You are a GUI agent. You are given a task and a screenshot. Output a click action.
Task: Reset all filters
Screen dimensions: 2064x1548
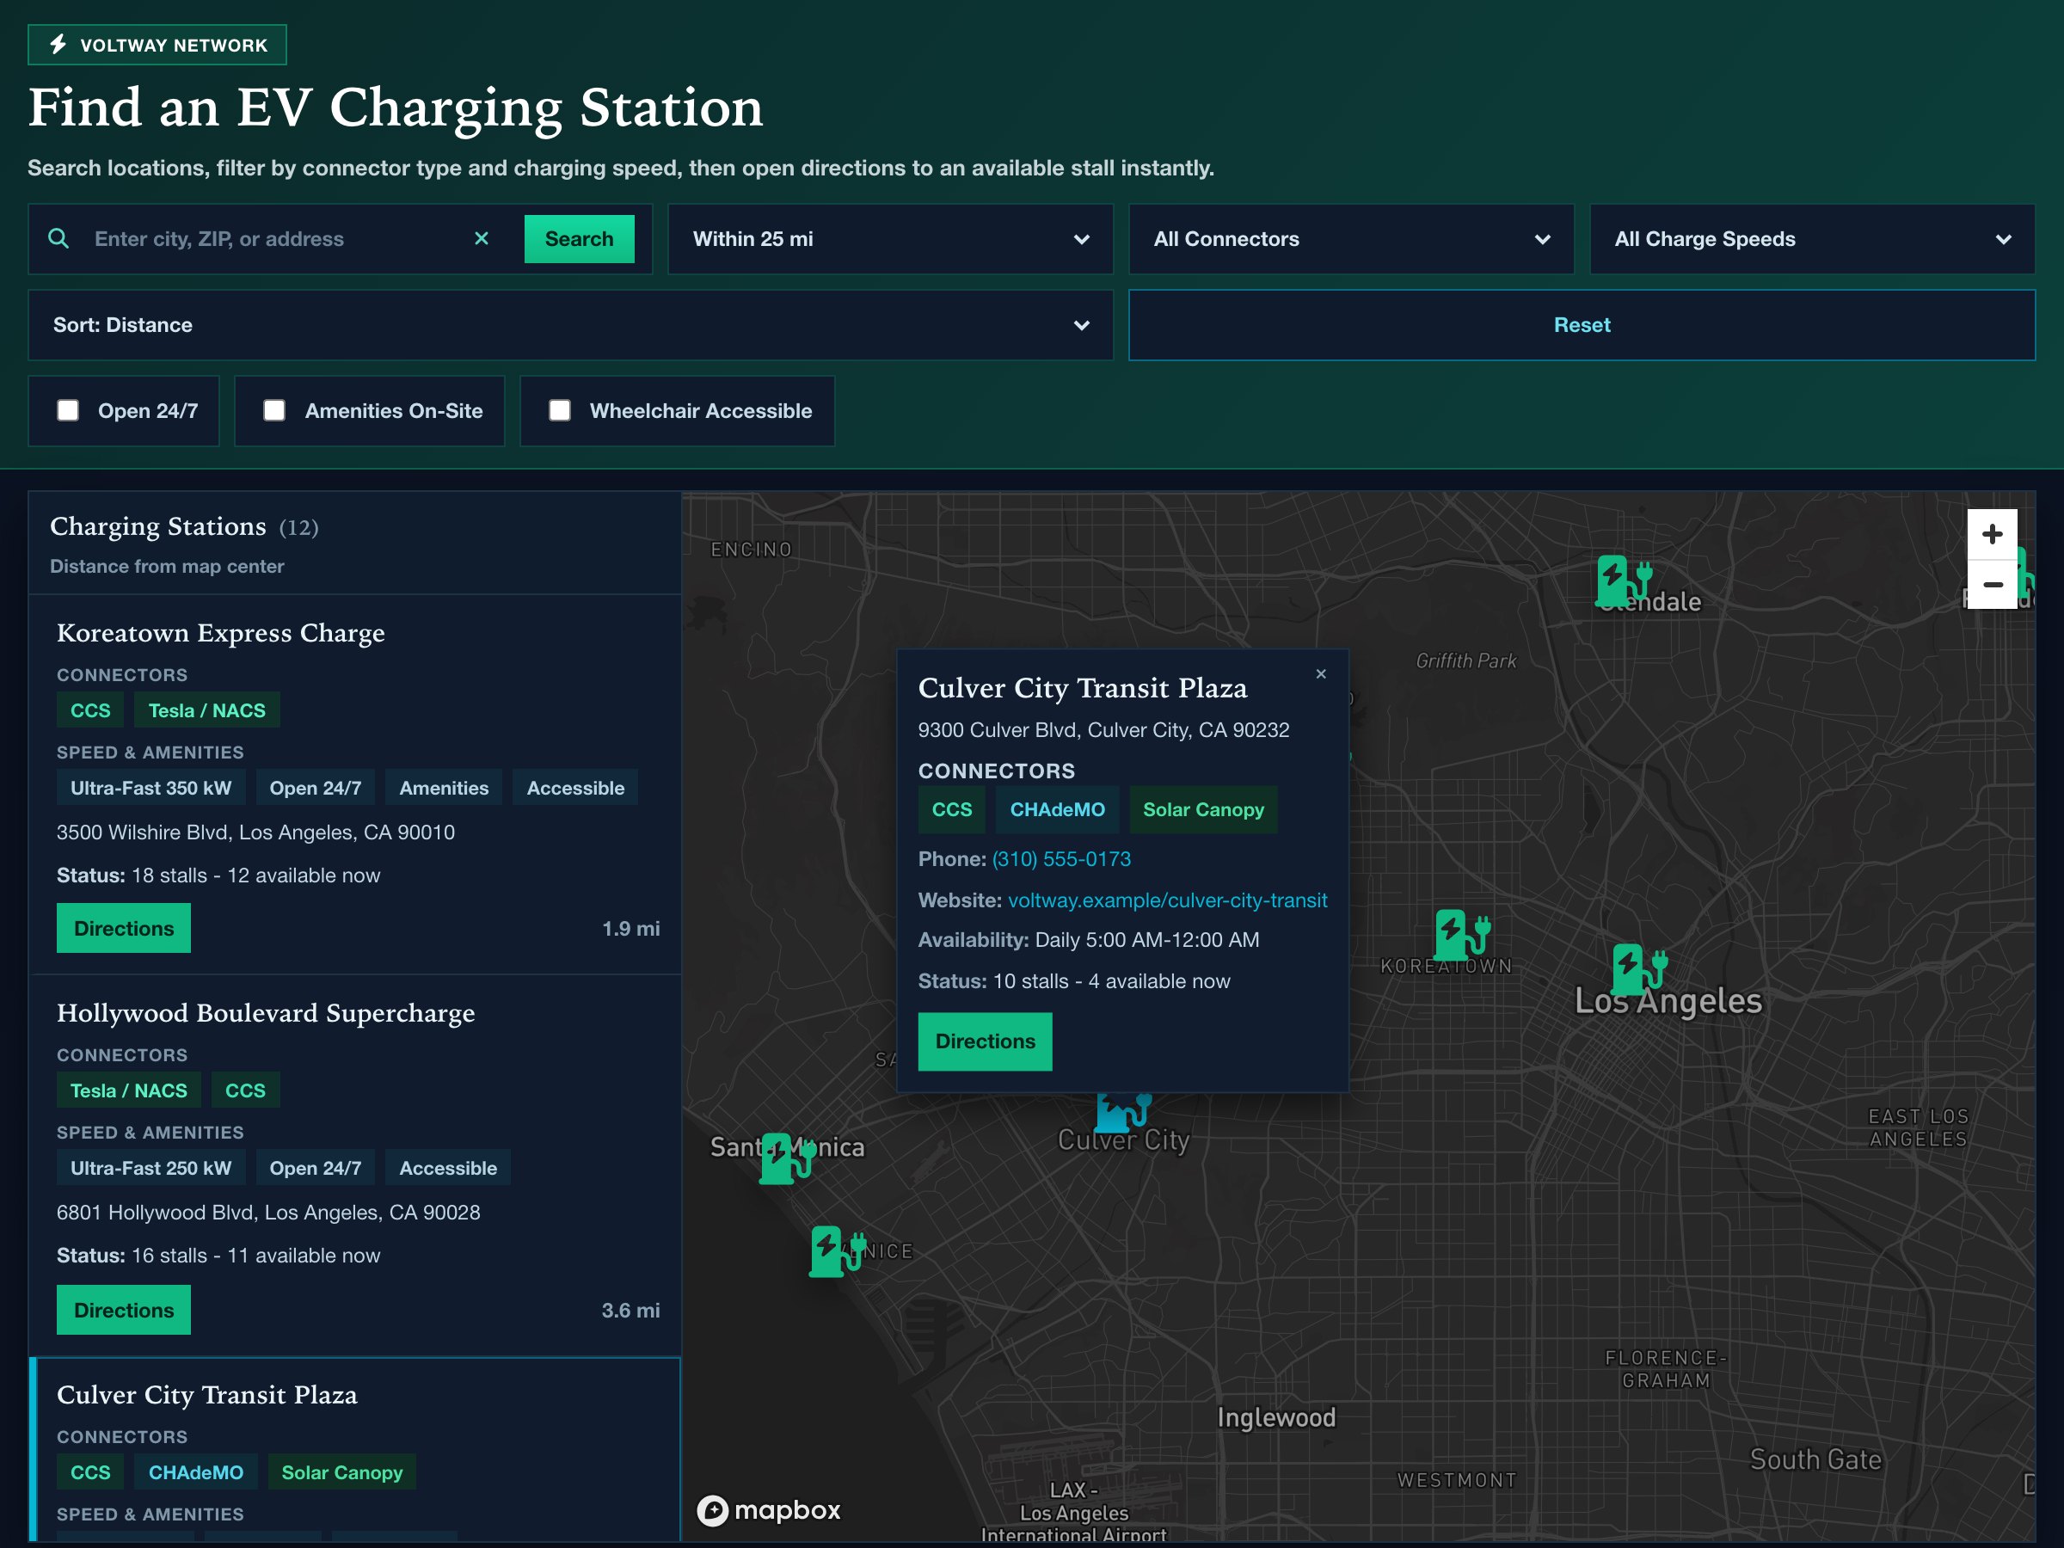click(1582, 325)
